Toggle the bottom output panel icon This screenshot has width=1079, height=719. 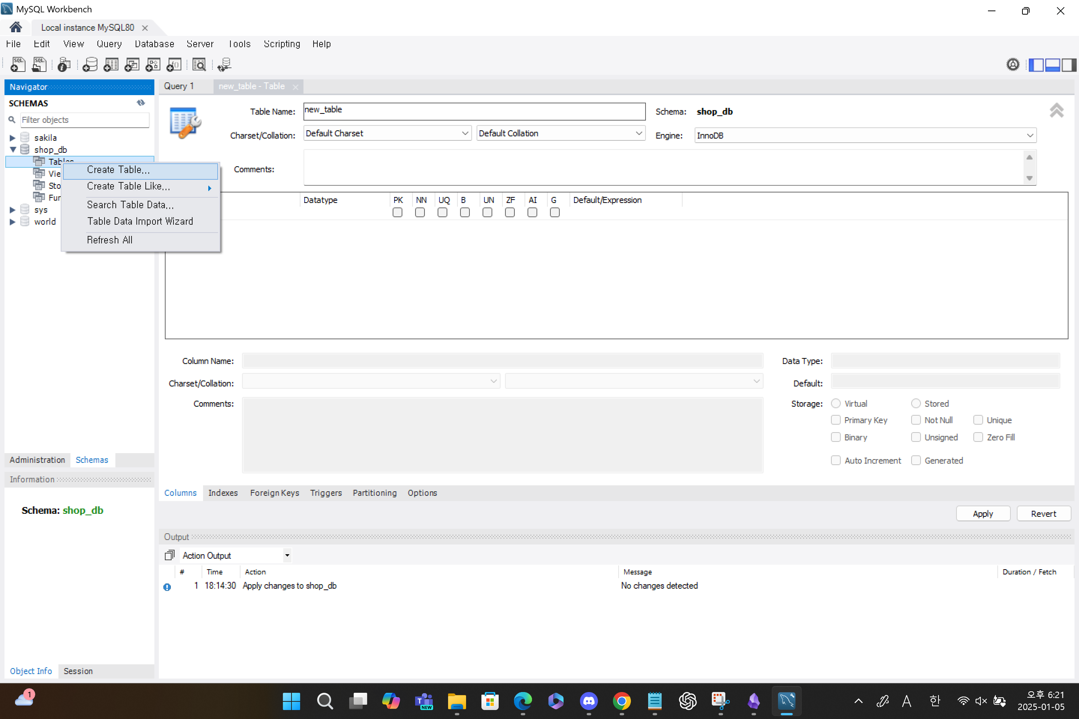(1052, 65)
